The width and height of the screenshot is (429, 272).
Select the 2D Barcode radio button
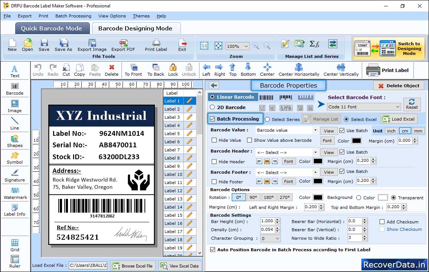pyautogui.click(x=212, y=107)
